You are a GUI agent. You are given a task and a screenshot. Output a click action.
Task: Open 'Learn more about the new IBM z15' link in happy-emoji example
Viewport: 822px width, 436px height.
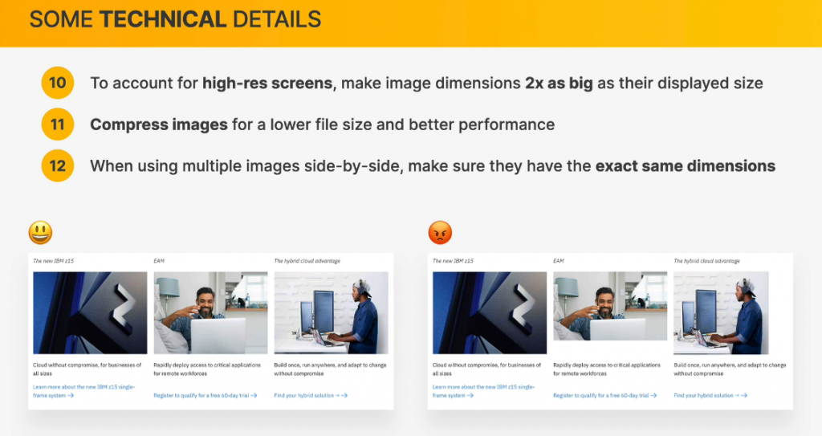[83, 391]
